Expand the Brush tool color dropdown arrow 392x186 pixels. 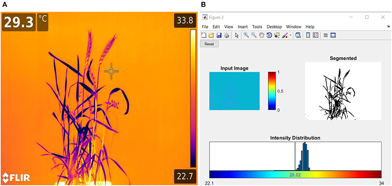(291, 35)
